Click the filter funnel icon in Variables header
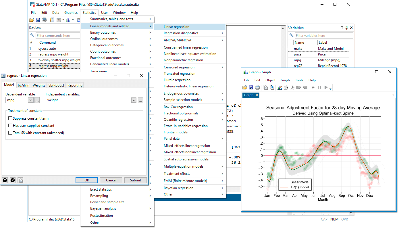 point(342,28)
